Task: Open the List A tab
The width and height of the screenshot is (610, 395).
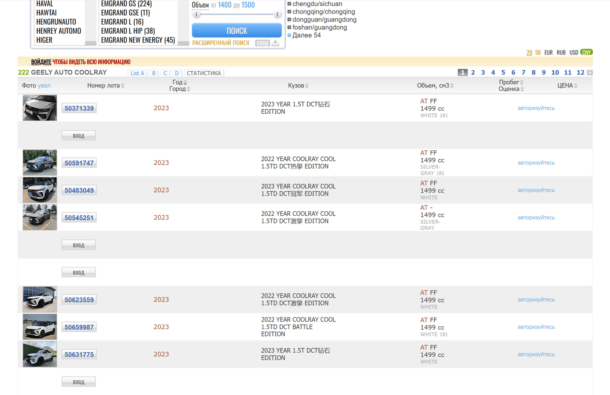Action: (x=137, y=73)
